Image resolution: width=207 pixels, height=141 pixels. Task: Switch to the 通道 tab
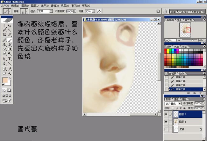coord(176,99)
